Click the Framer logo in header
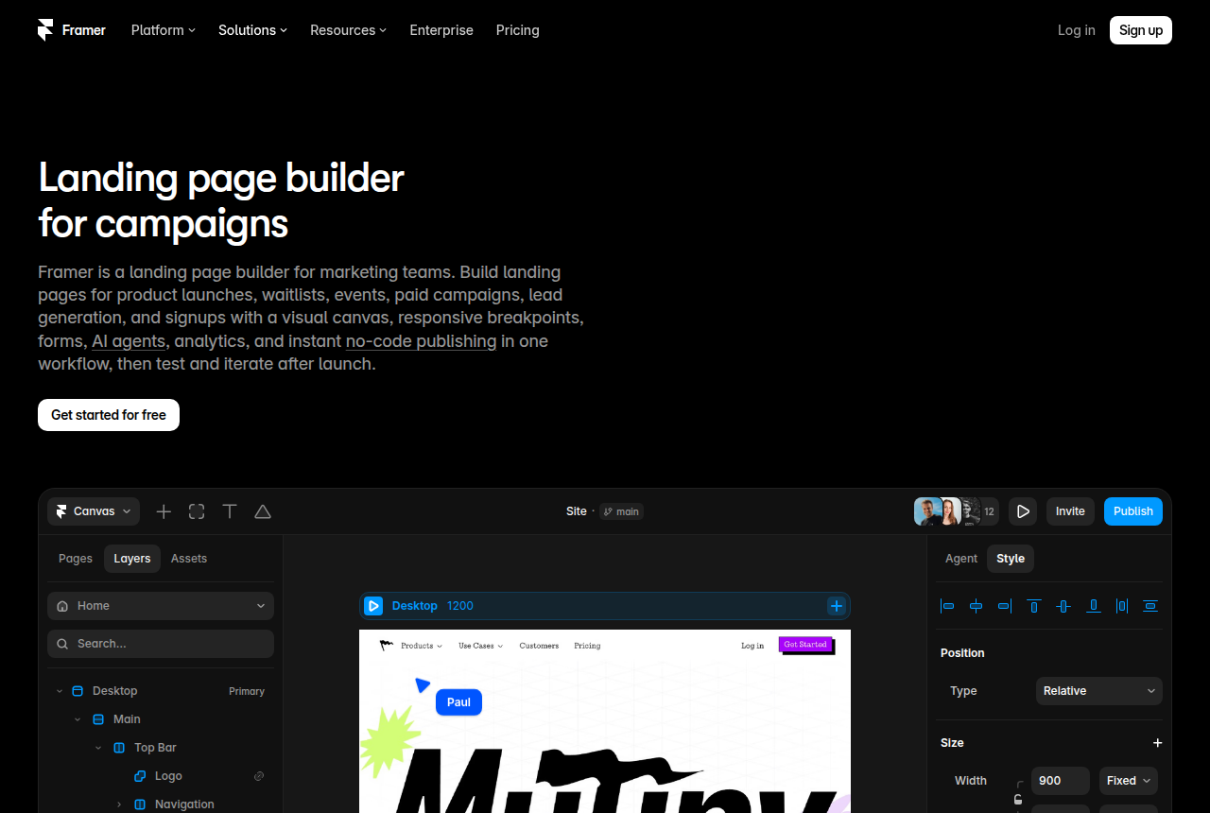Viewport: 1210px width, 813px height. point(72,30)
